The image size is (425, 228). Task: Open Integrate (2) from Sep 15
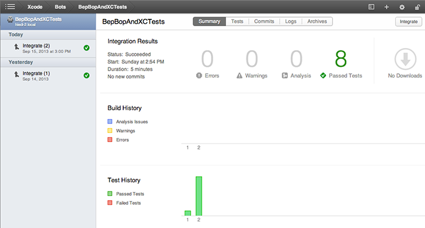pyautogui.click(x=48, y=48)
